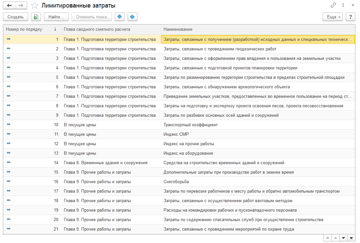The height and width of the screenshot is (243, 360).
Task: Open help with the question mark button
Action: pos(350,17)
